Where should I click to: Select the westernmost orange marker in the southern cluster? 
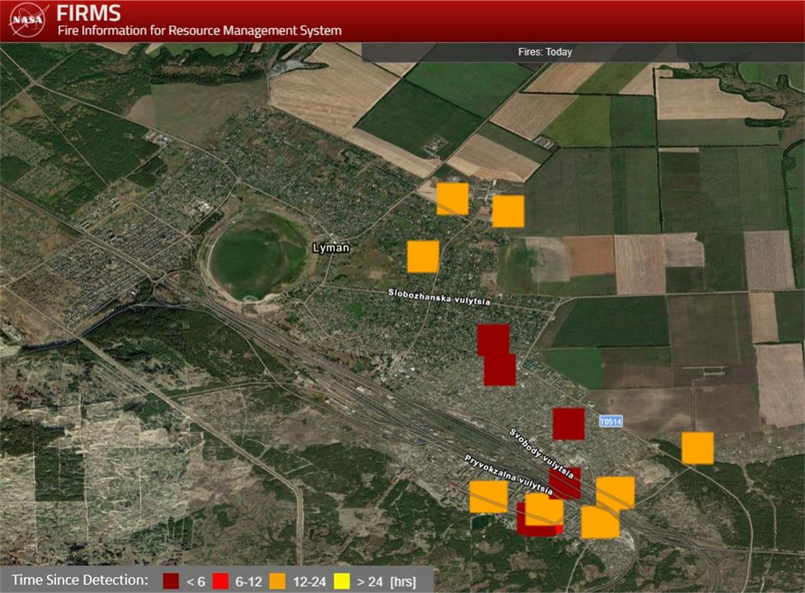[x=488, y=497]
